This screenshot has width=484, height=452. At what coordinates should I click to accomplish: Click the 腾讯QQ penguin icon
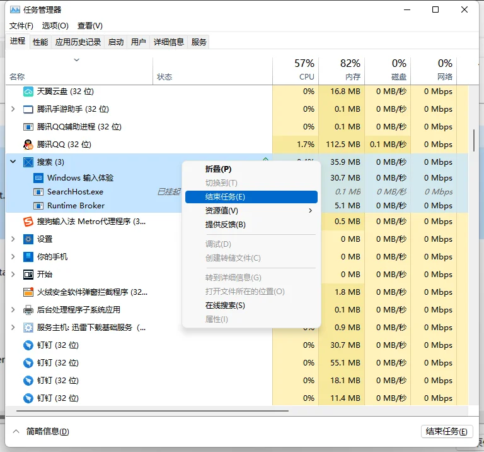(28, 145)
